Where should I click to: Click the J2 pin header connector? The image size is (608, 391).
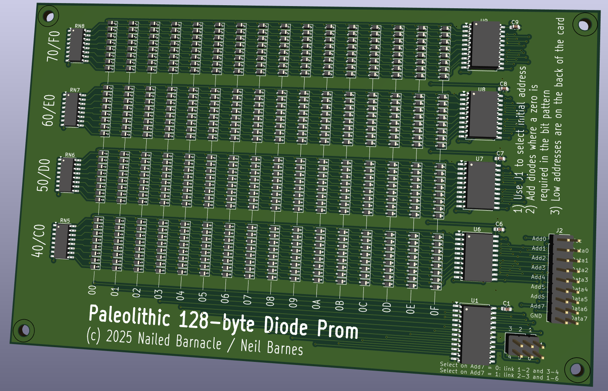564,279
